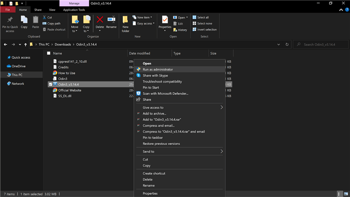Go back with the left arrow
Image resolution: width=350 pixels, height=197 pixels.
point(5,44)
